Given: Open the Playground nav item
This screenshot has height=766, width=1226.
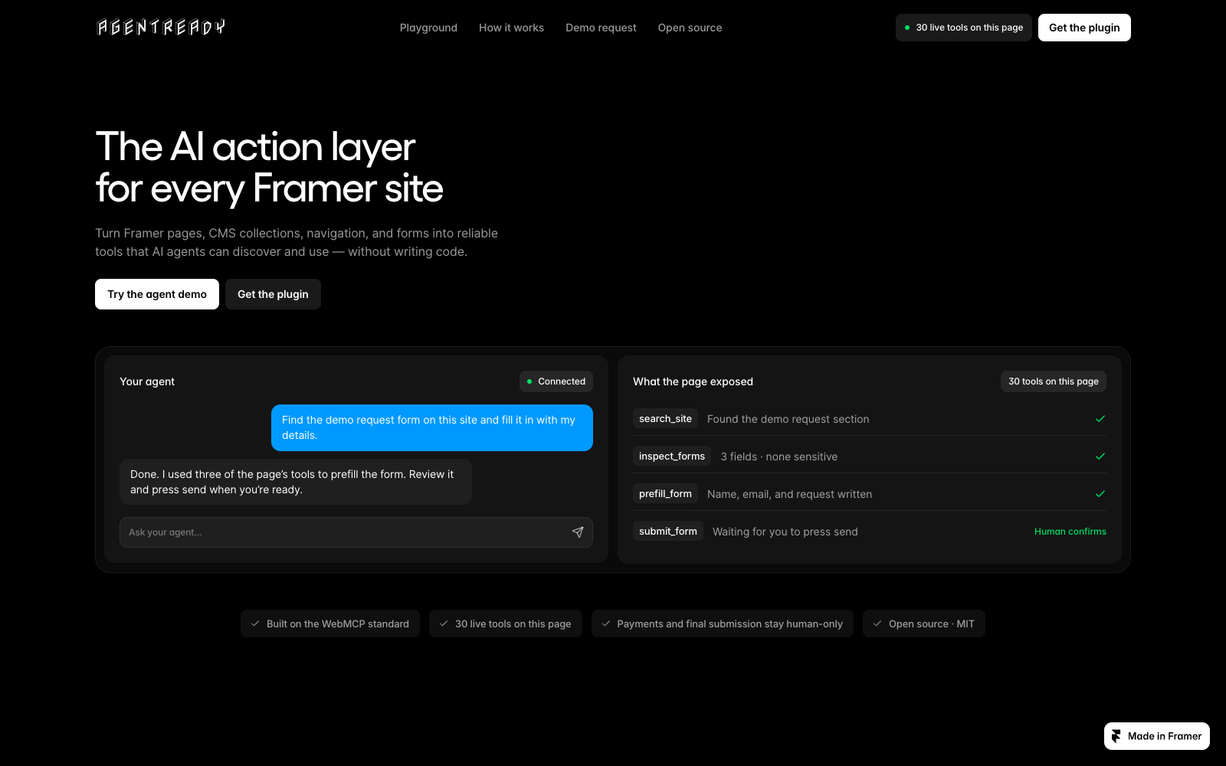Looking at the screenshot, I should click(428, 28).
